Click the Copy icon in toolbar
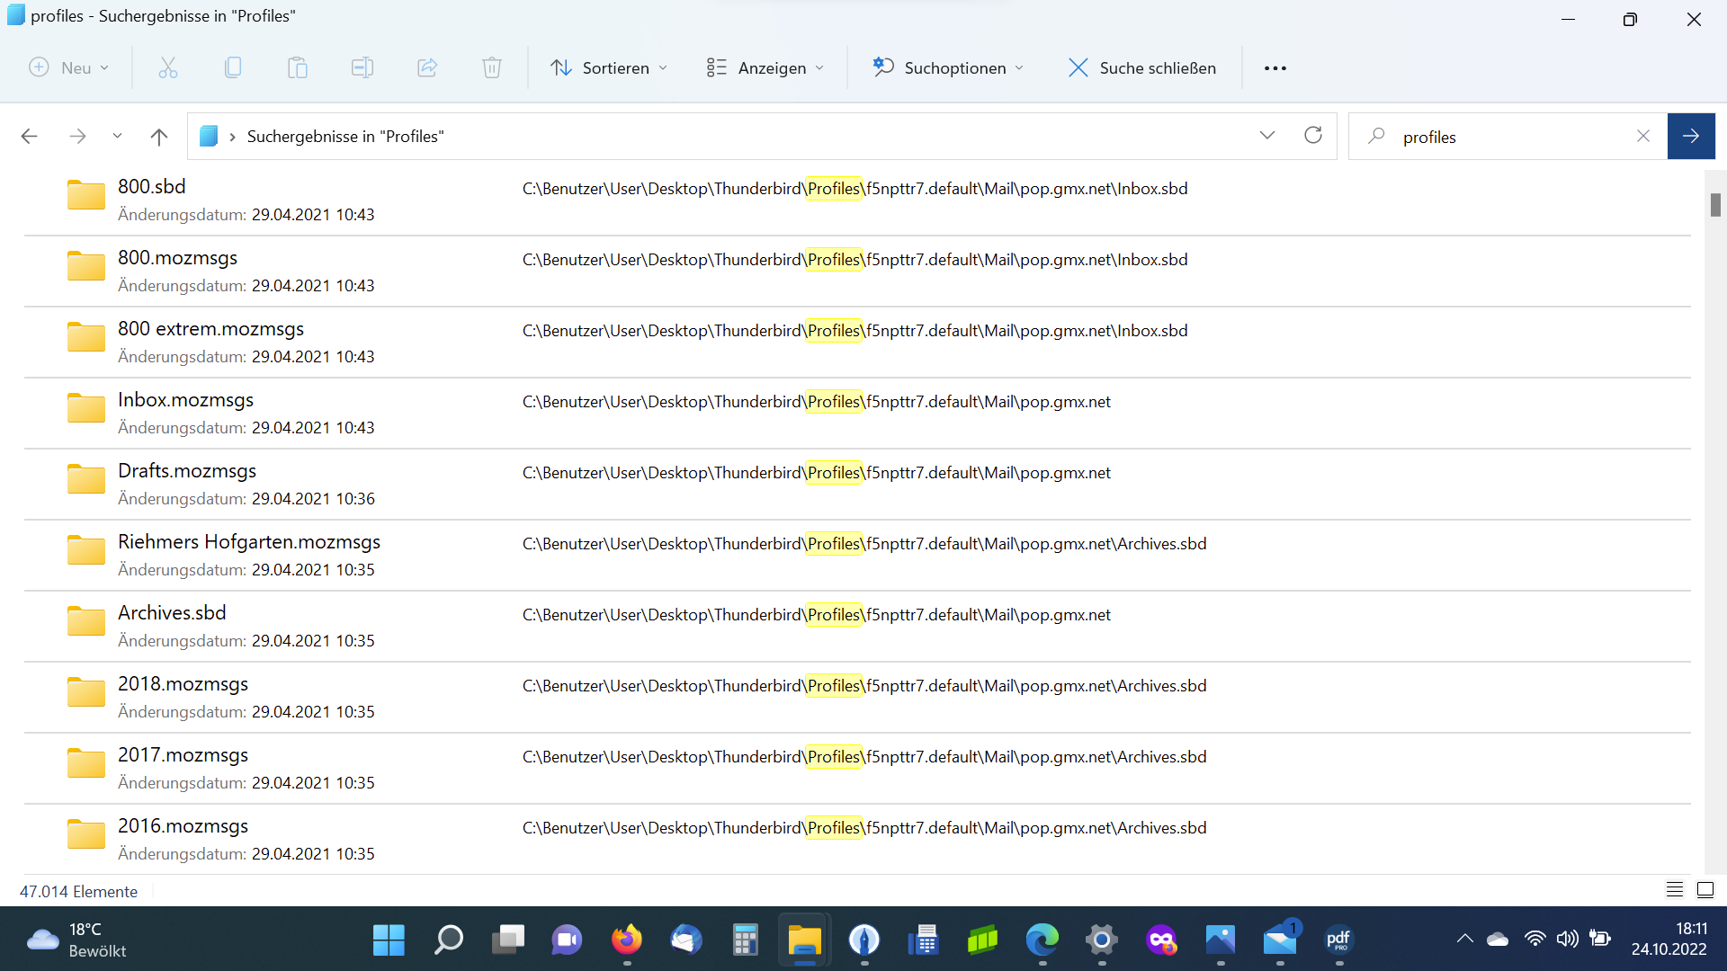The width and height of the screenshot is (1727, 971). coord(233,67)
